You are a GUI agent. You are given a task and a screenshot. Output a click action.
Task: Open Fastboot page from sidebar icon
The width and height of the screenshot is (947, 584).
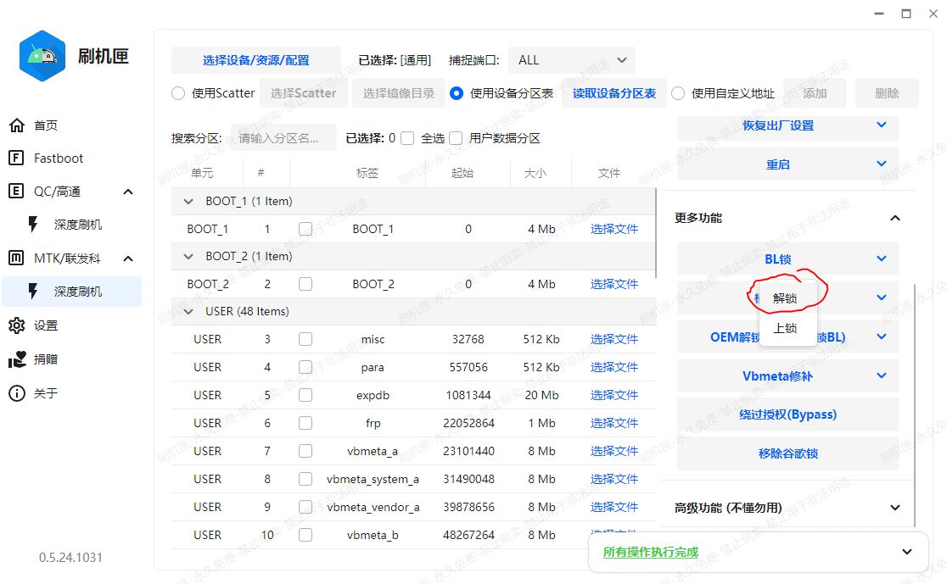[x=16, y=159]
